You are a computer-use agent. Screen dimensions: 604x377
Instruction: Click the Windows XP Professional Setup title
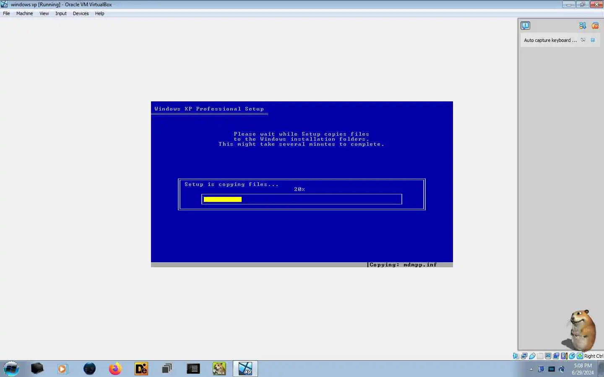tap(209, 109)
